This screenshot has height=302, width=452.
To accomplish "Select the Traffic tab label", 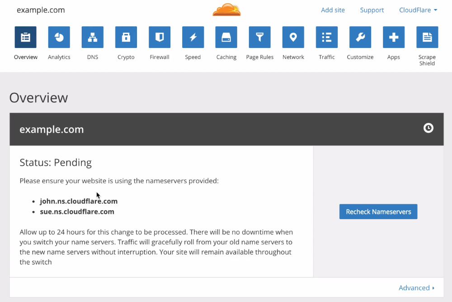I will point(327,57).
